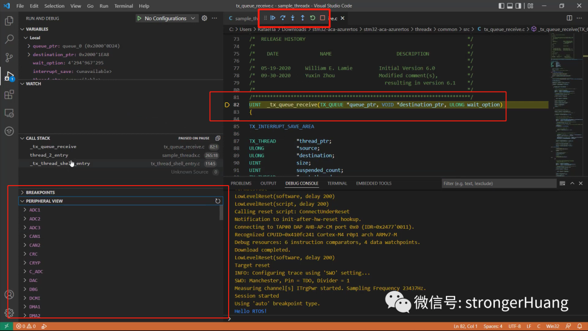Image resolution: width=588 pixels, height=331 pixels.
Task: Open the Extensions view icon
Action: (x=8, y=95)
